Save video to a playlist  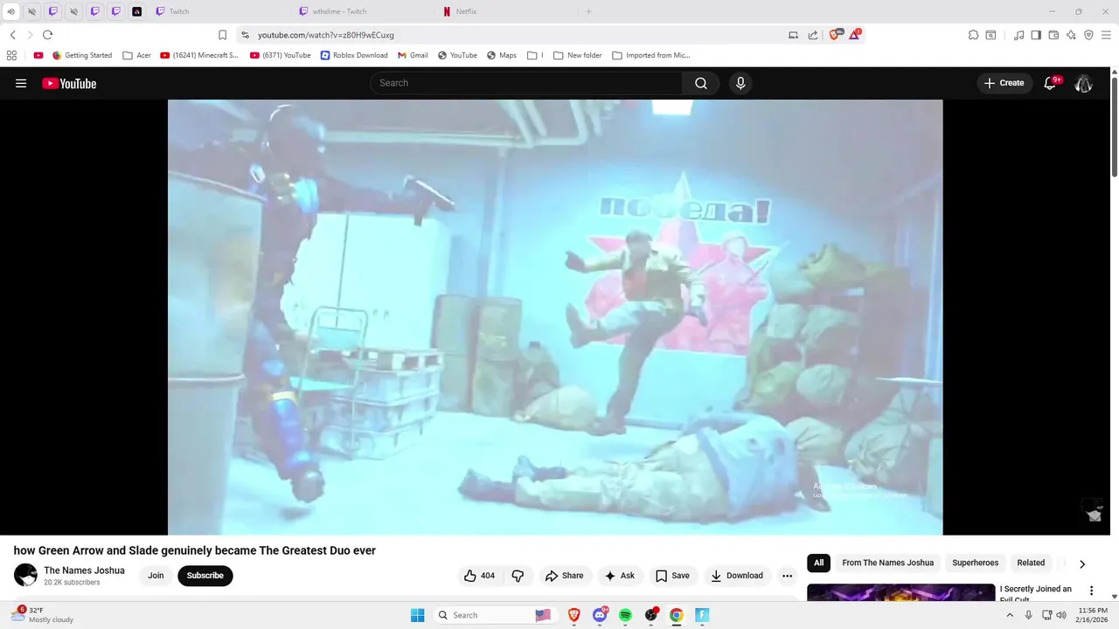[x=672, y=576]
